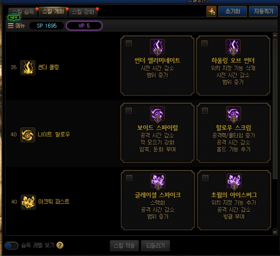The height and width of the screenshot is (256, 280).
Task: Switch to the 스킬 강화 tab
Action: (x=83, y=12)
